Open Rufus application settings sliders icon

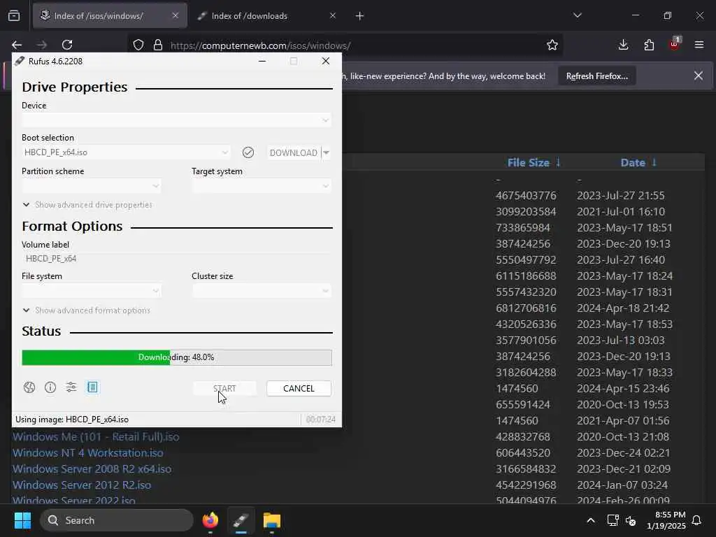point(71,387)
